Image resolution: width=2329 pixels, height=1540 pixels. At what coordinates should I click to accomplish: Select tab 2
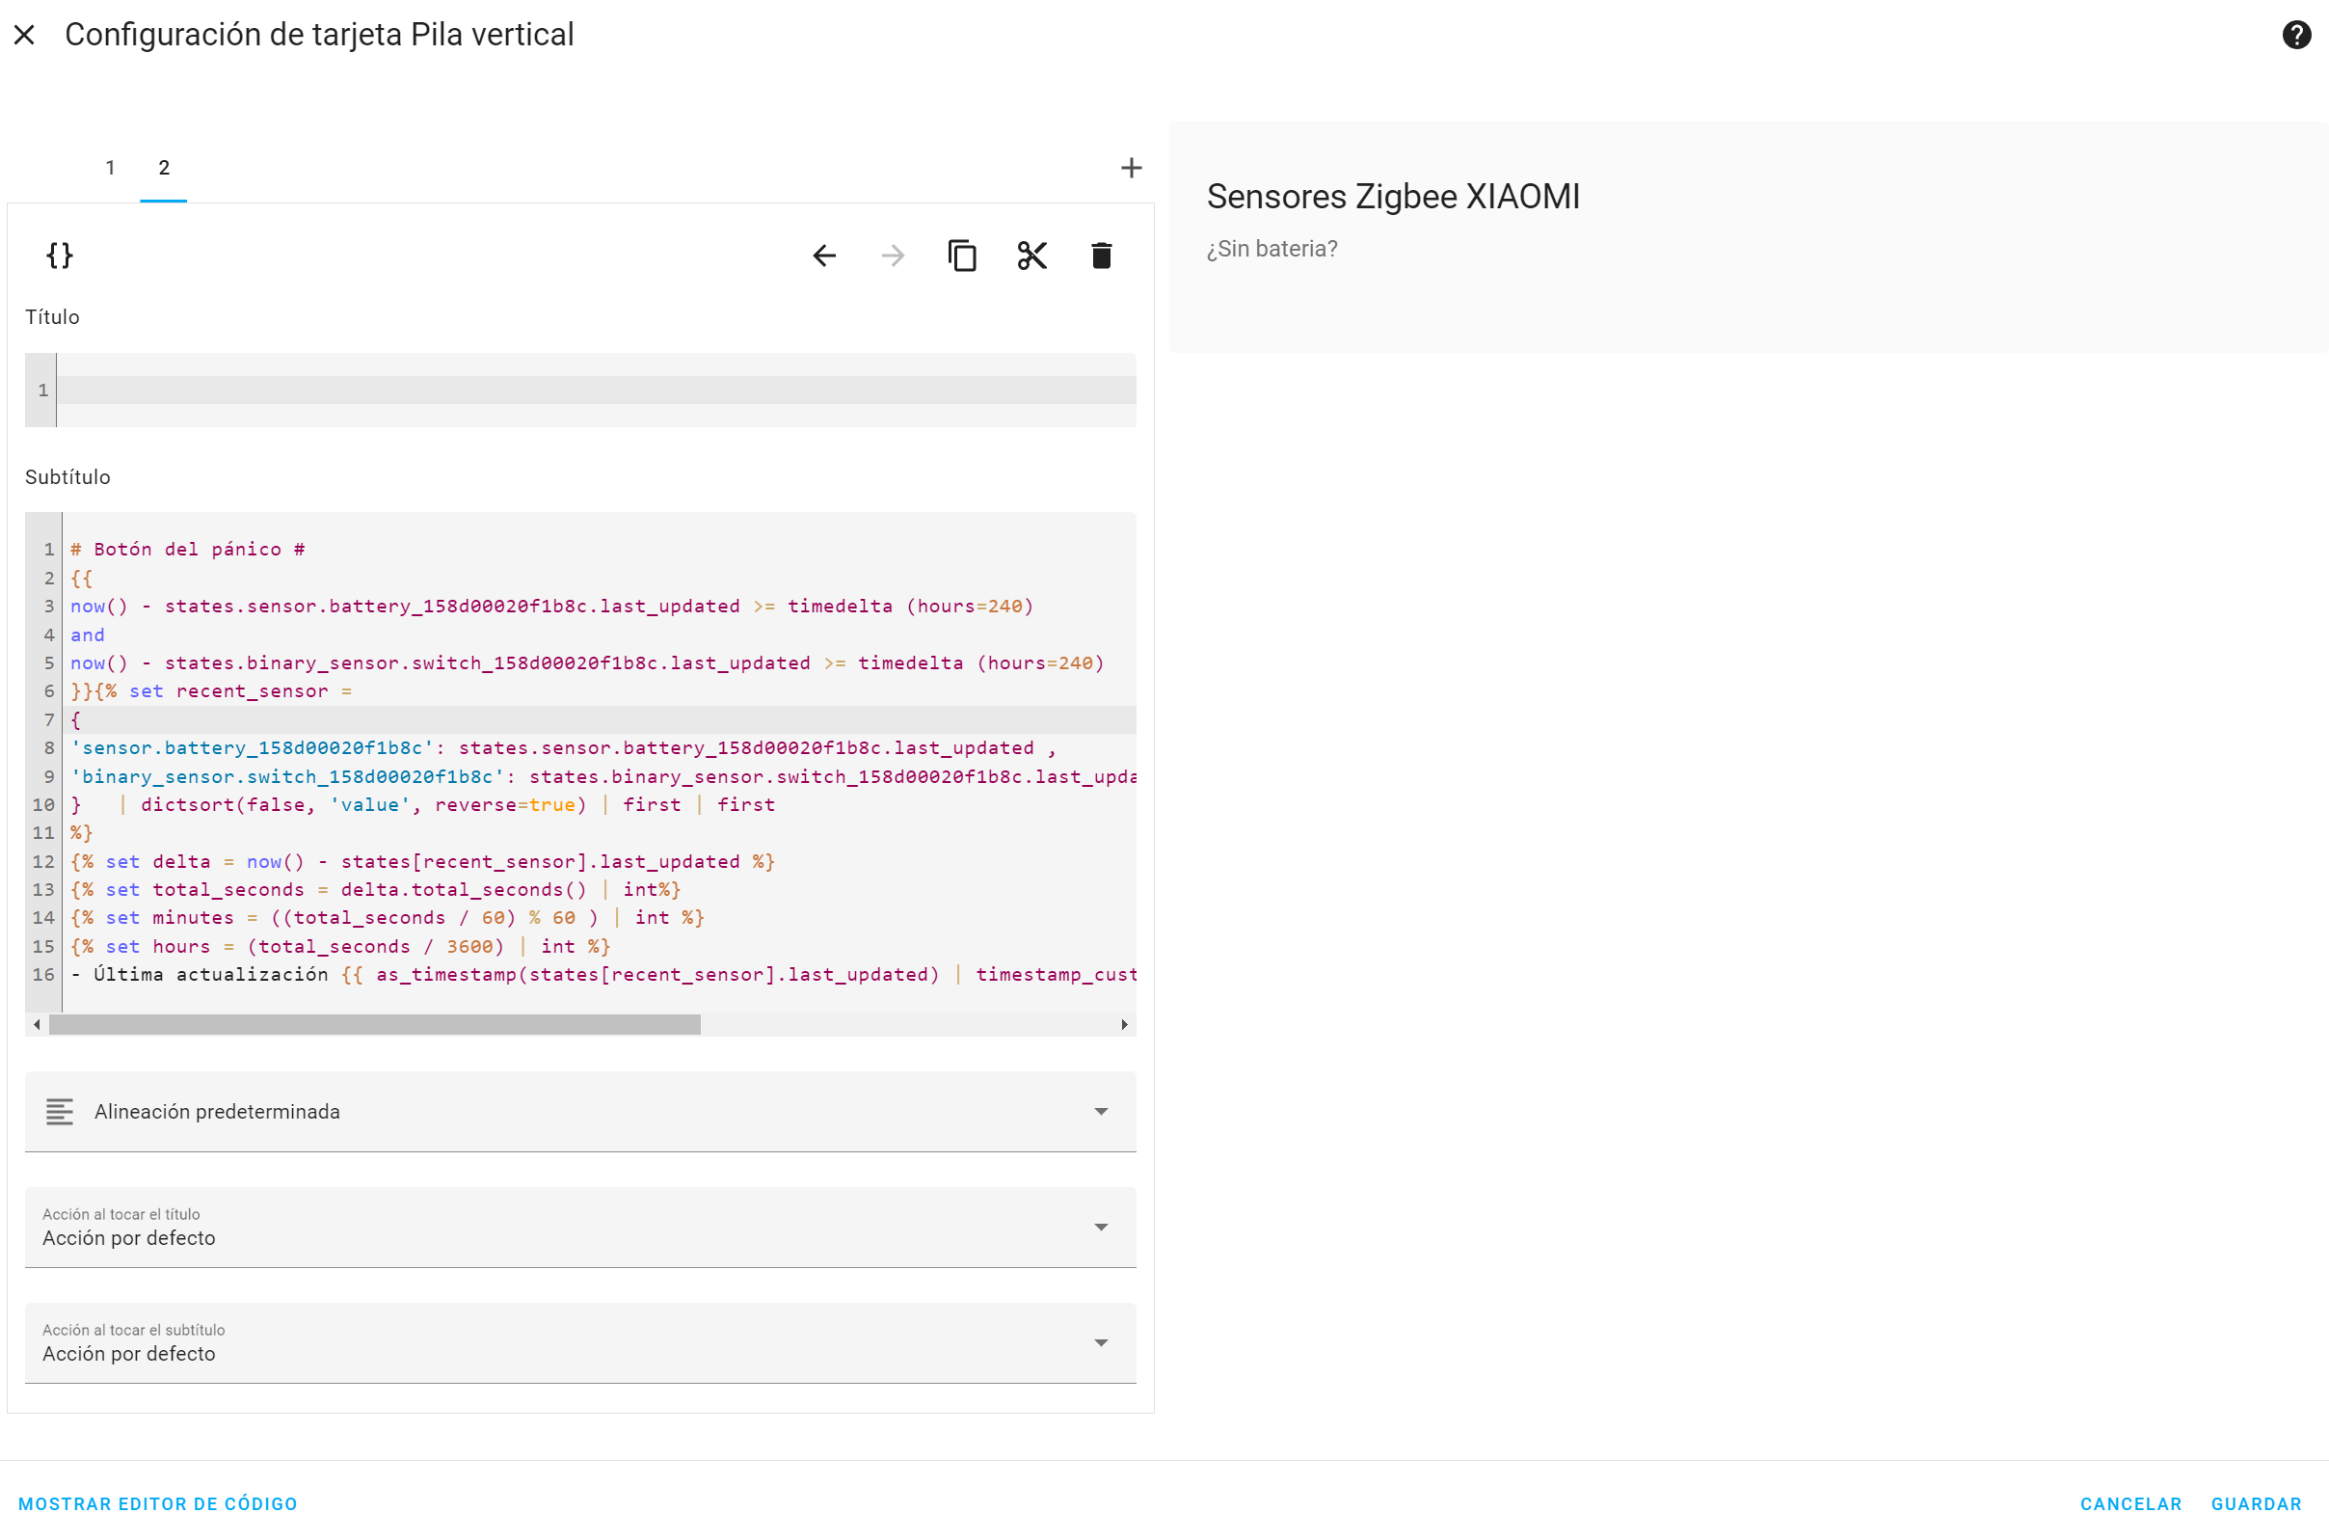click(163, 167)
